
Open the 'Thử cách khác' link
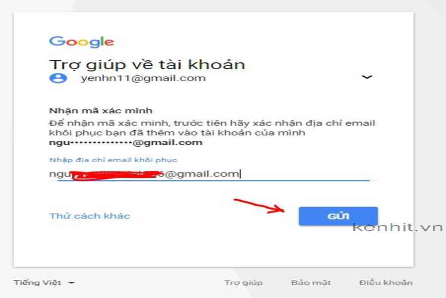90,216
